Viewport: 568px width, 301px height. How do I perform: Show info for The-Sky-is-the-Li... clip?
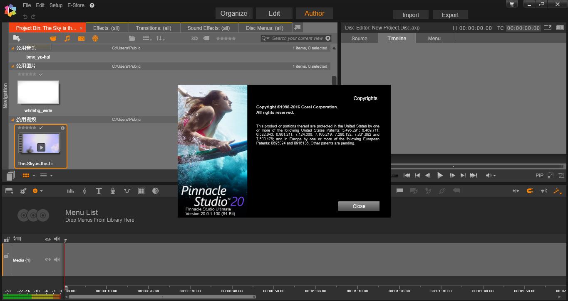(63, 128)
